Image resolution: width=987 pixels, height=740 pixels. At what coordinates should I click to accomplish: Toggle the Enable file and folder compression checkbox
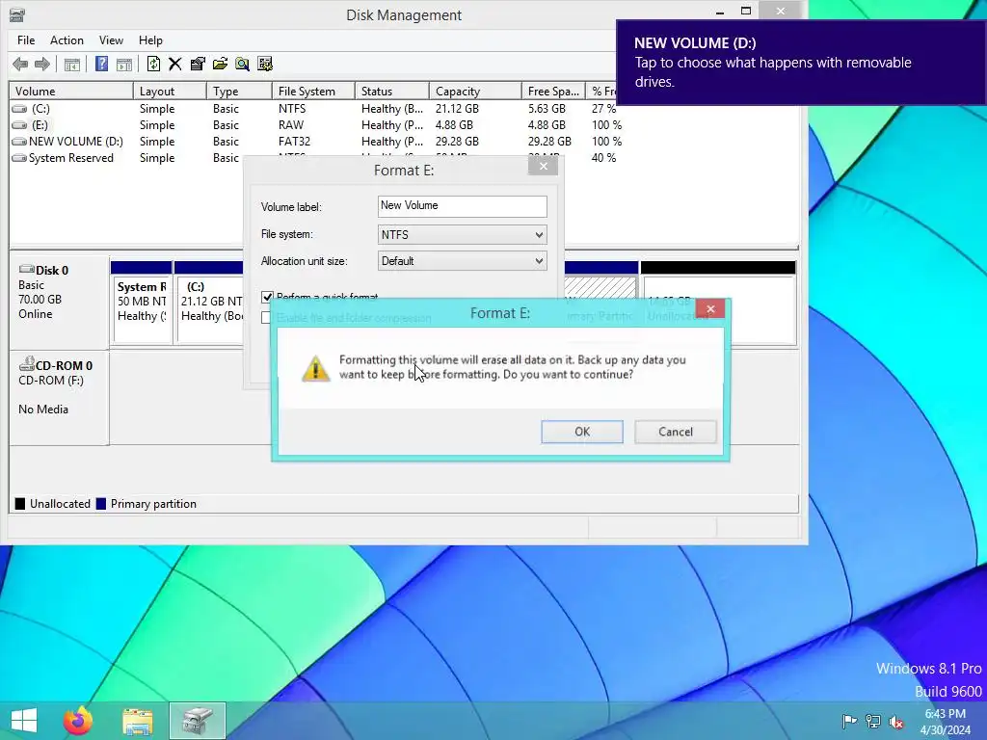point(267,318)
